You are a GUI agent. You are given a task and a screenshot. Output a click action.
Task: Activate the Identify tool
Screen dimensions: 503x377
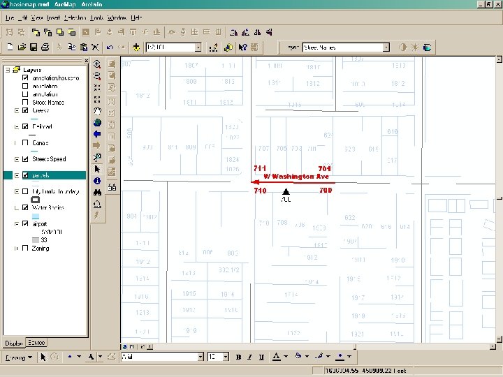click(x=97, y=181)
